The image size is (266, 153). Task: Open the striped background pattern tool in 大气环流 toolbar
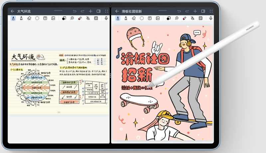96,18
